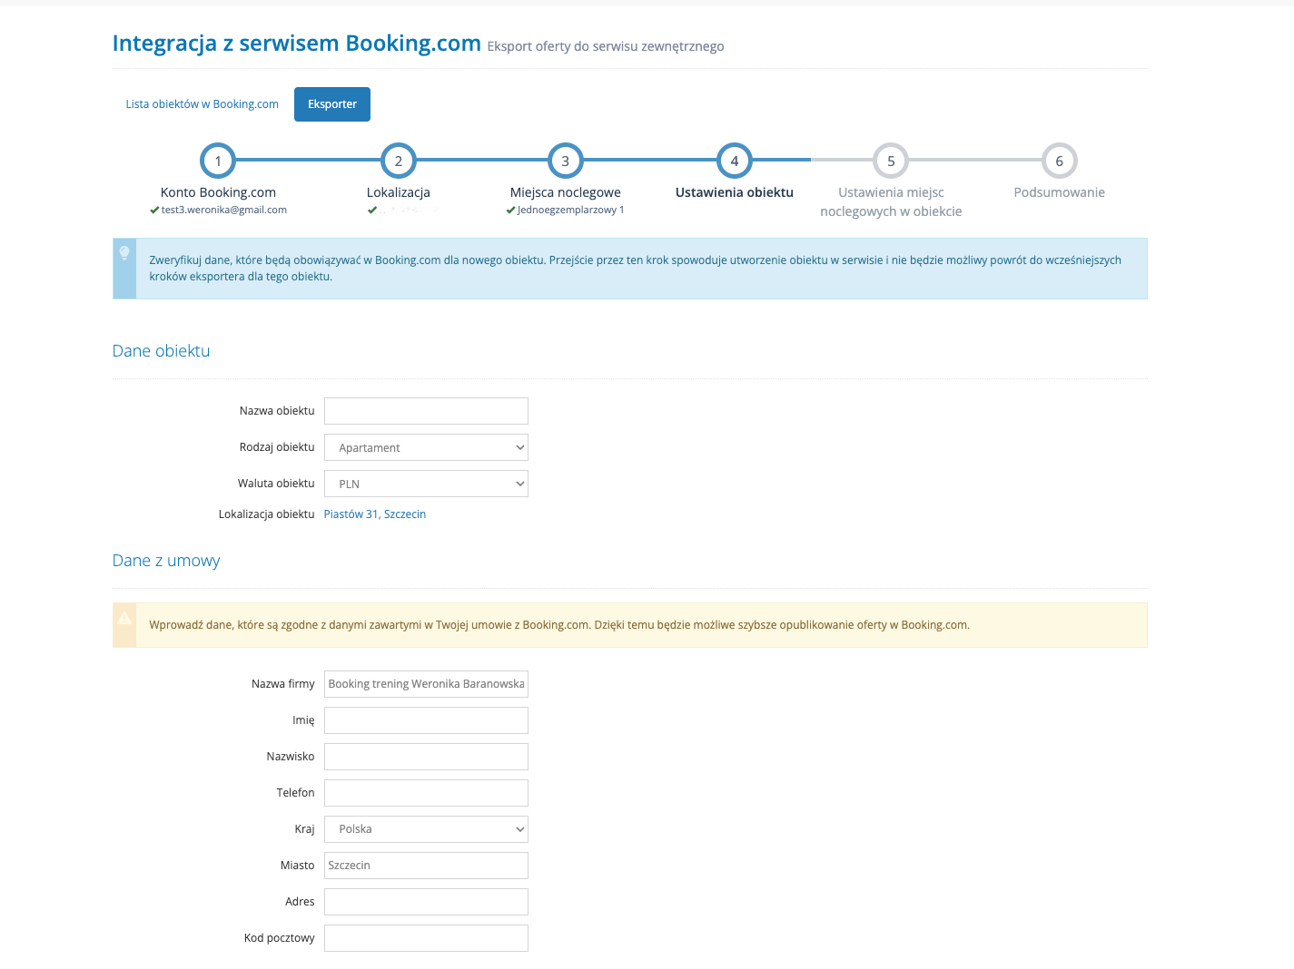Focus the Imię input field

[x=426, y=720]
